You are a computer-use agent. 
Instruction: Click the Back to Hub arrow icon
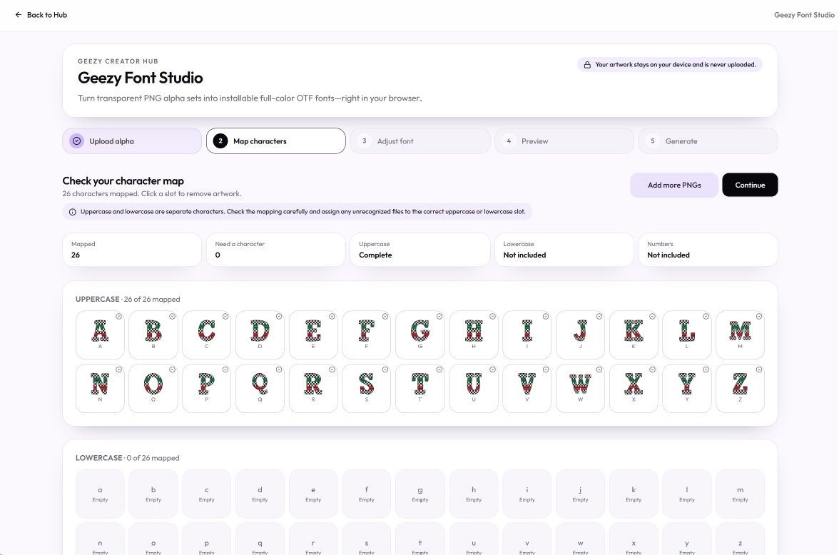click(19, 15)
